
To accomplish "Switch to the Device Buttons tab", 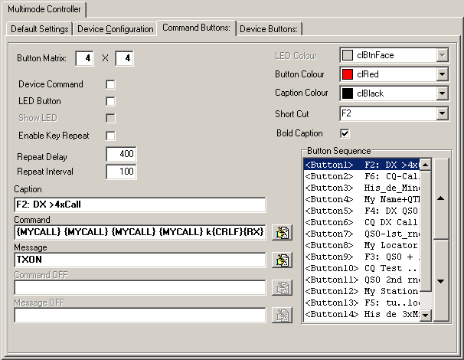I will point(269,29).
